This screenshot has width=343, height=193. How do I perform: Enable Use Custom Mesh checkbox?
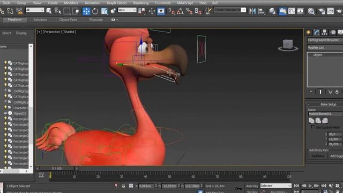click(312, 127)
